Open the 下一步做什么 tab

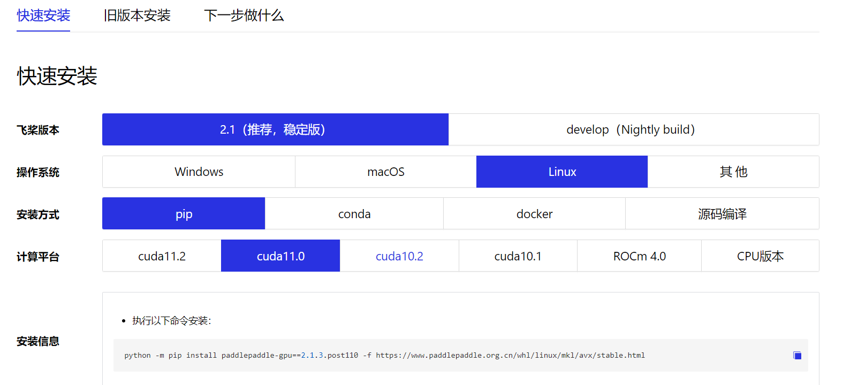click(x=244, y=16)
